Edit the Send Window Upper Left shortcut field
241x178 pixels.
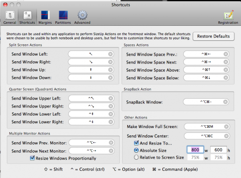91,98
